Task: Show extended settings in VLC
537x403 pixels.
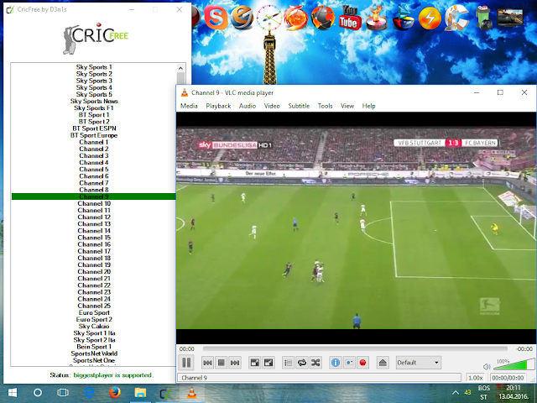Action: [268, 363]
